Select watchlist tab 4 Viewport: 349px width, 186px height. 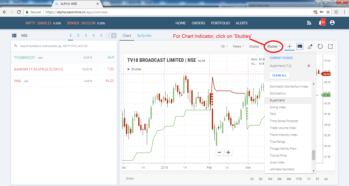(x=94, y=36)
